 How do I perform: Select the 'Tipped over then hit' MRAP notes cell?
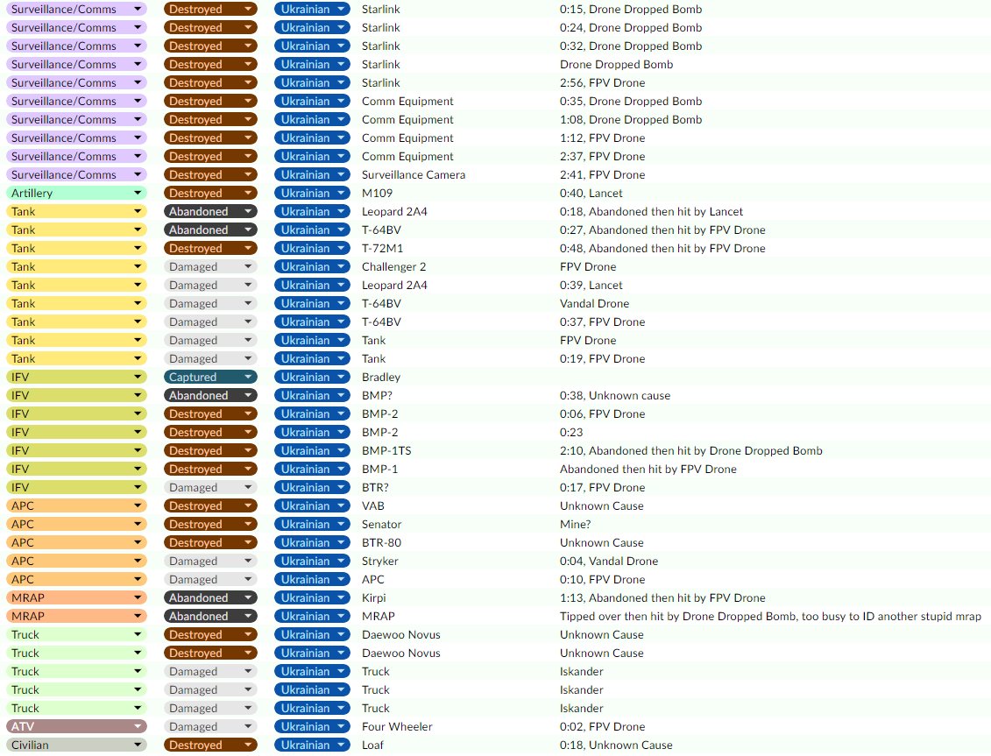770,616
